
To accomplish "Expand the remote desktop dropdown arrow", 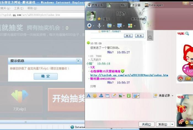I will click(124, 26).
